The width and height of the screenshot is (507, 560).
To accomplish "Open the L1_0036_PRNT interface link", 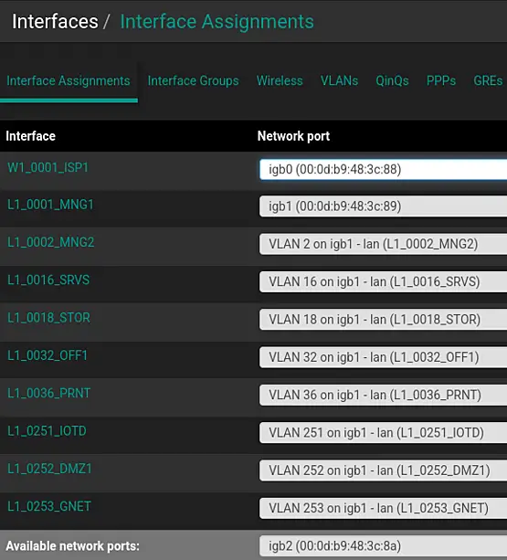I will click(49, 393).
